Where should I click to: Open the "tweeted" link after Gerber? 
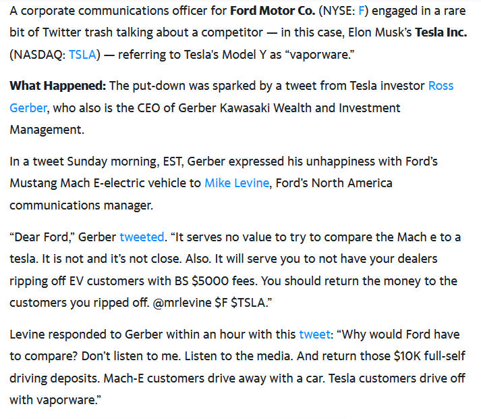pyautogui.click(x=142, y=237)
